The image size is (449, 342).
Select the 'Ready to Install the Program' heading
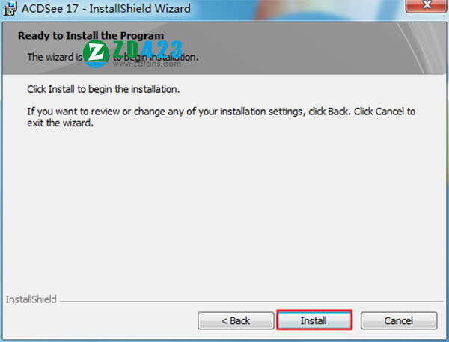coord(91,36)
